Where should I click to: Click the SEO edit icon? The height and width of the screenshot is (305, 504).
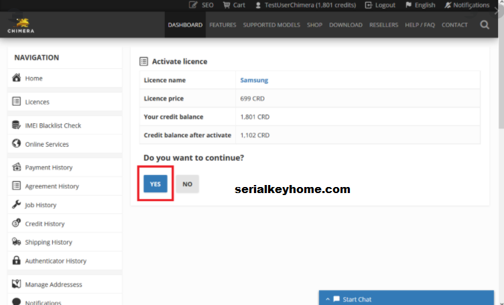[193, 5]
